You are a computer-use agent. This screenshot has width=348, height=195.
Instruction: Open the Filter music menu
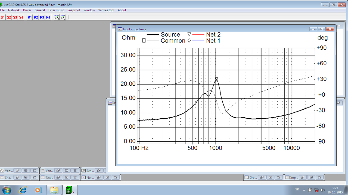point(56,10)
